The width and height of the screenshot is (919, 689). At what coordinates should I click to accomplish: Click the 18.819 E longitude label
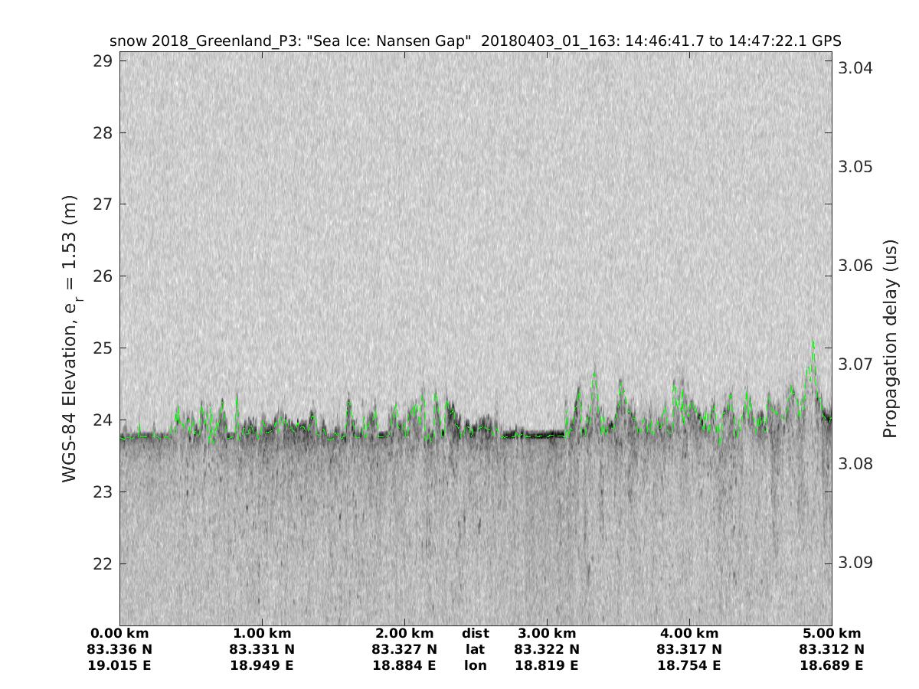[x=547, y=666]
